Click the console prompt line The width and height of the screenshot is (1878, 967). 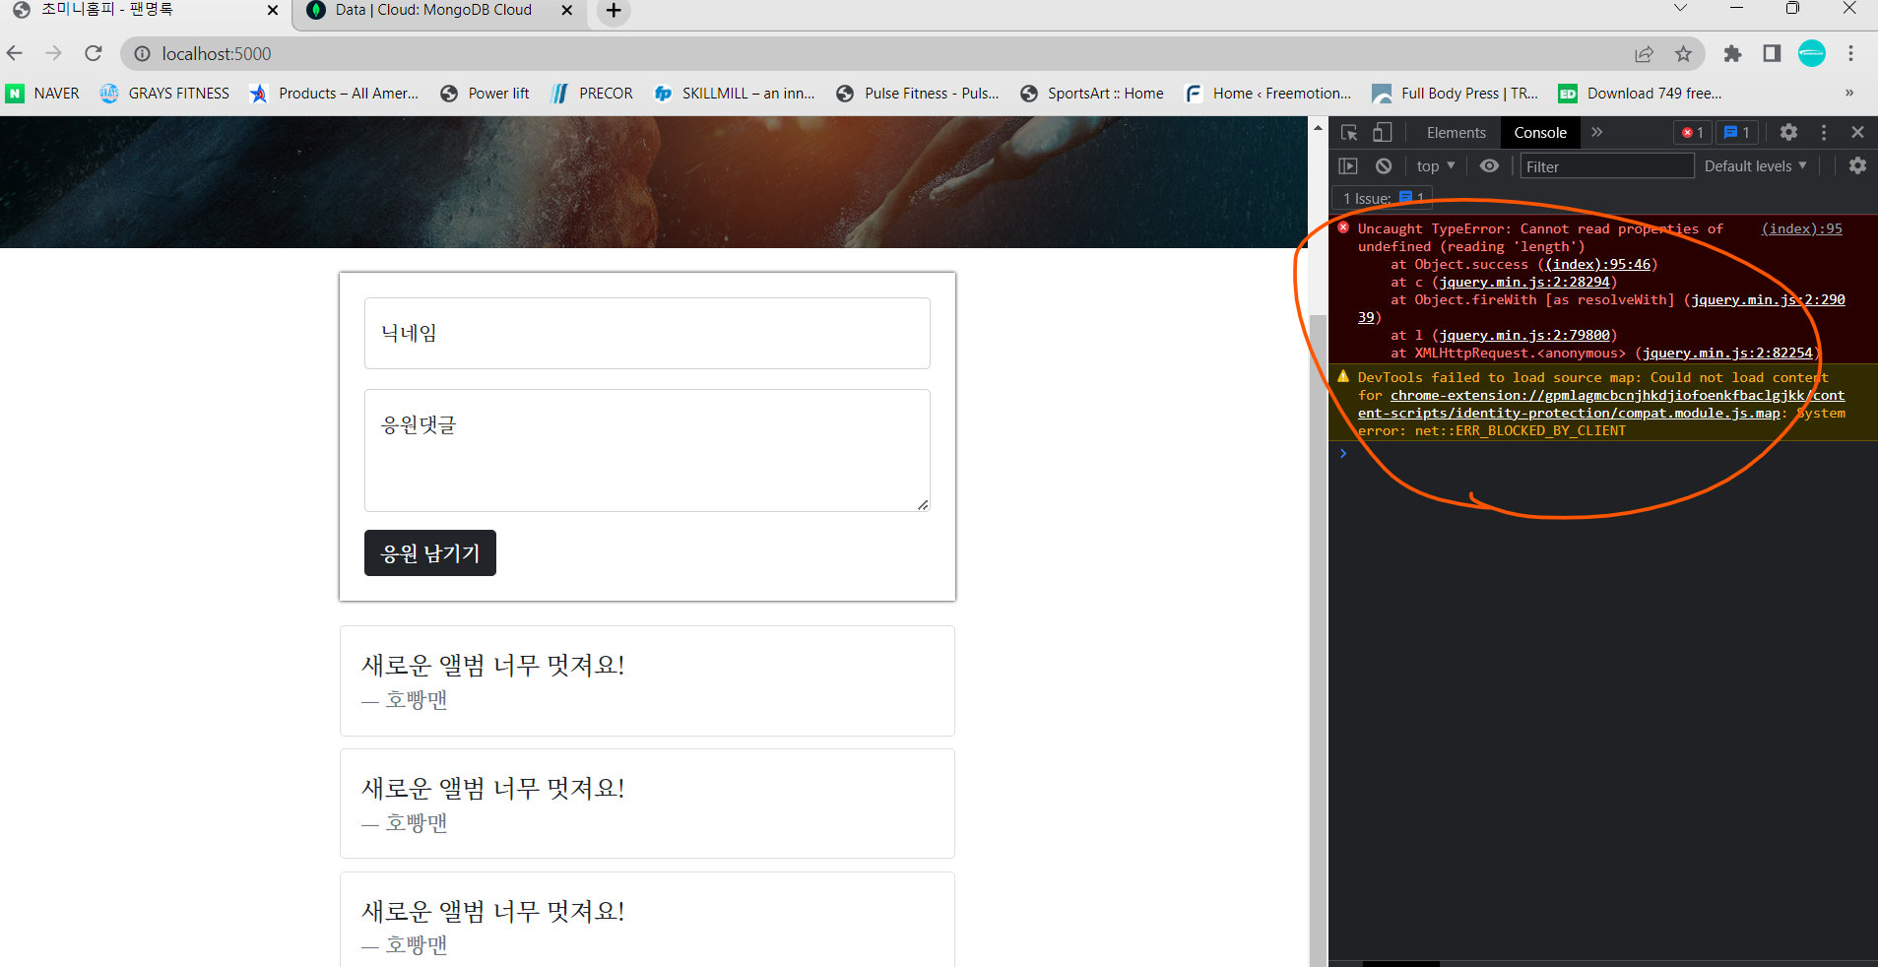[x=1605, y=453]
